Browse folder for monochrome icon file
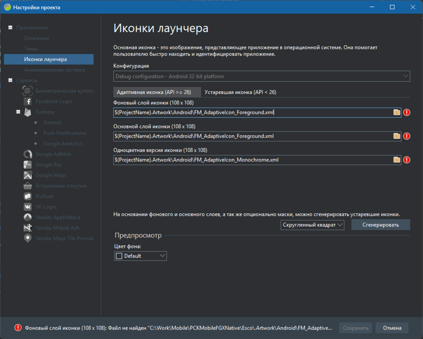This screenshot has width=423, height=339. 397,160
